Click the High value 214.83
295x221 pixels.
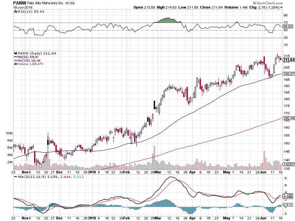click(x=171, y=7)
